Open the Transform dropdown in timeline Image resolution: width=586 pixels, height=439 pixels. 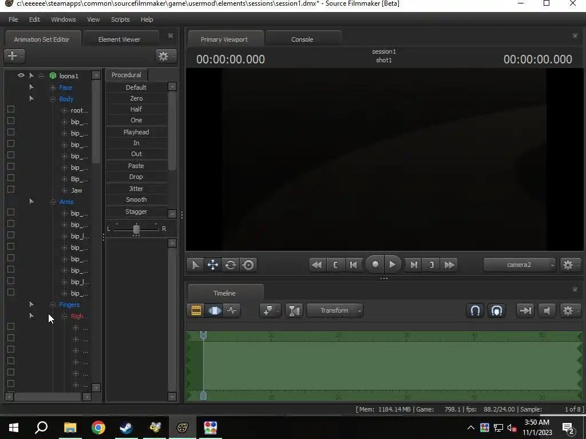pos(335,310)
